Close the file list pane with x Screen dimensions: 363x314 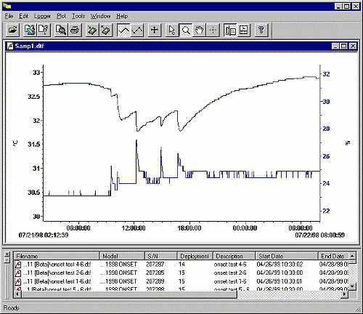[7, 254]
